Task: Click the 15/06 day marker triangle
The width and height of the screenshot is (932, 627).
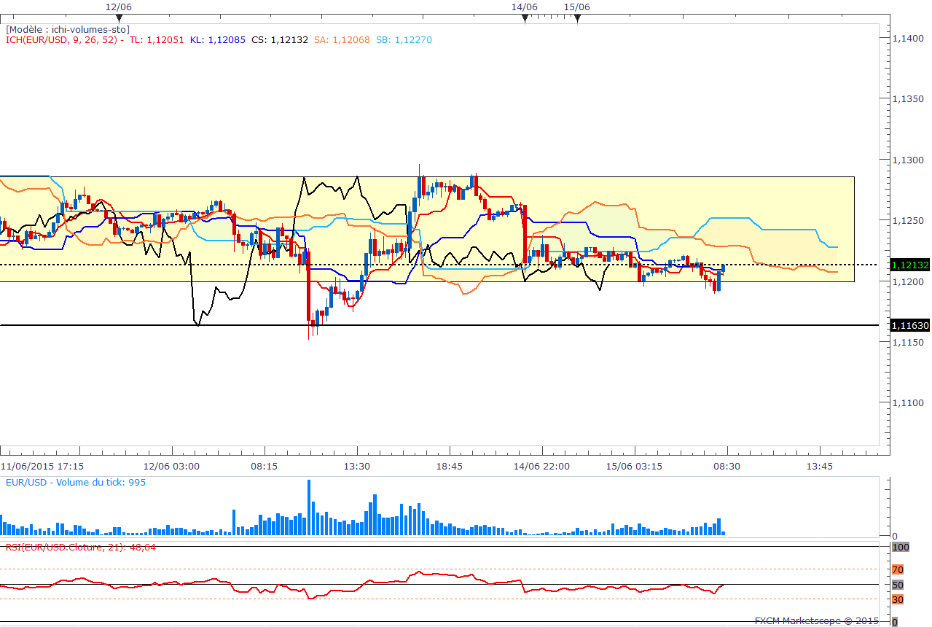Action: (x=577, y=19)
